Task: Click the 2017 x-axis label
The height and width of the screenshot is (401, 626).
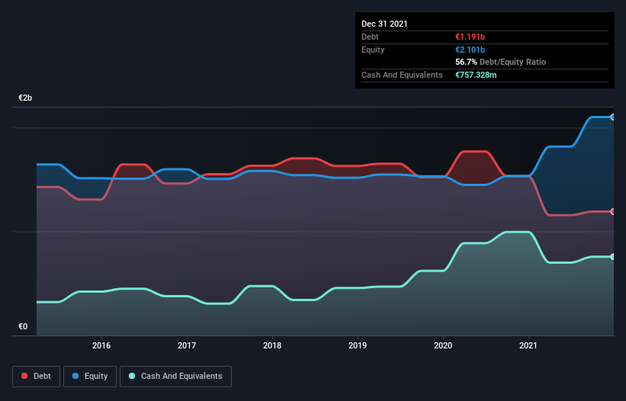Action: click(187, 345)
